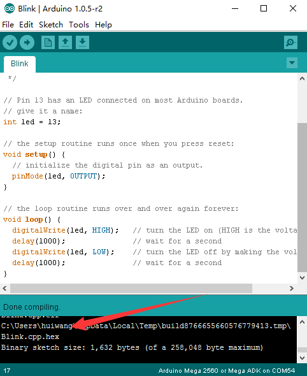
Task: Click the 'Pin 13 has an LED' comment
Action: pyautogui.click(x=123, y=100)
